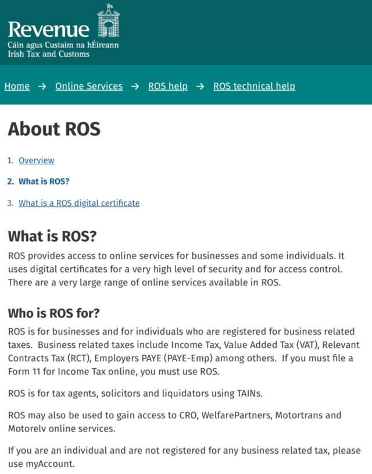The width and height of the screenshot is (372, 474).
Task: Click paragraph starting 'If you are an individual'
Action: pyautogui.click(x=184, y=457)
